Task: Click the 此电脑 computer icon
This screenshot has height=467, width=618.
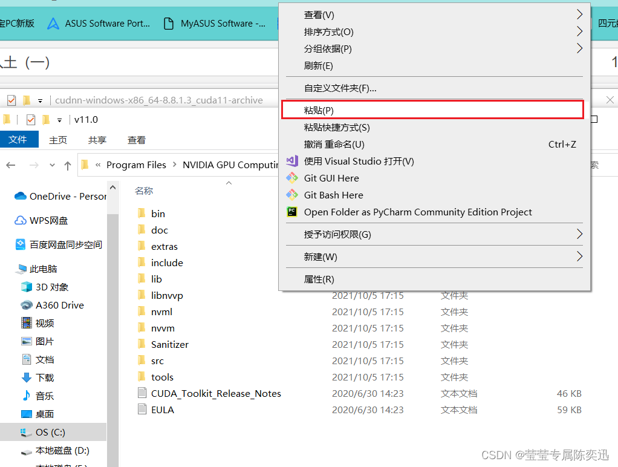Action: pyautogui.click(x=21, y=269)
